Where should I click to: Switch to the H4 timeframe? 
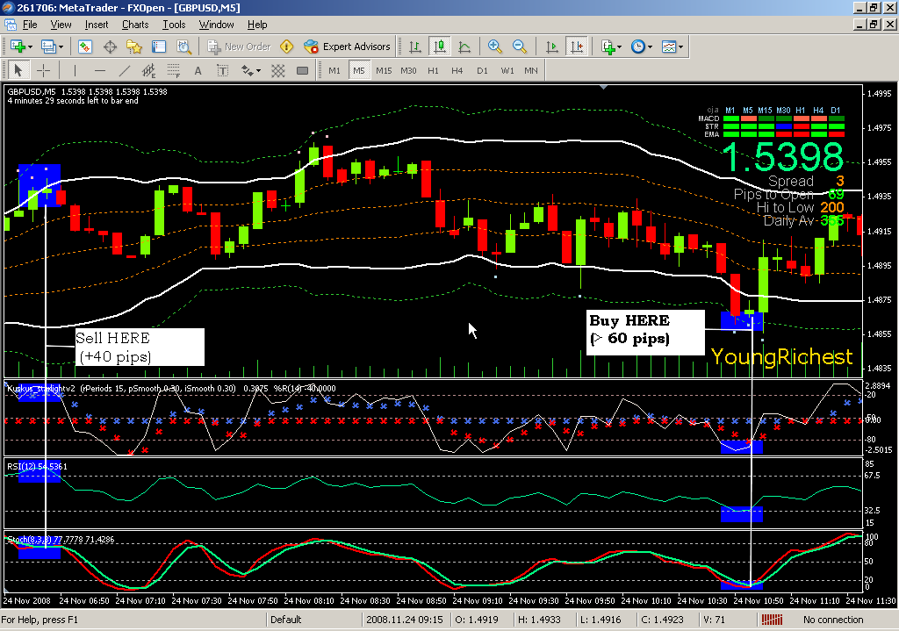(x=457, y=70)
